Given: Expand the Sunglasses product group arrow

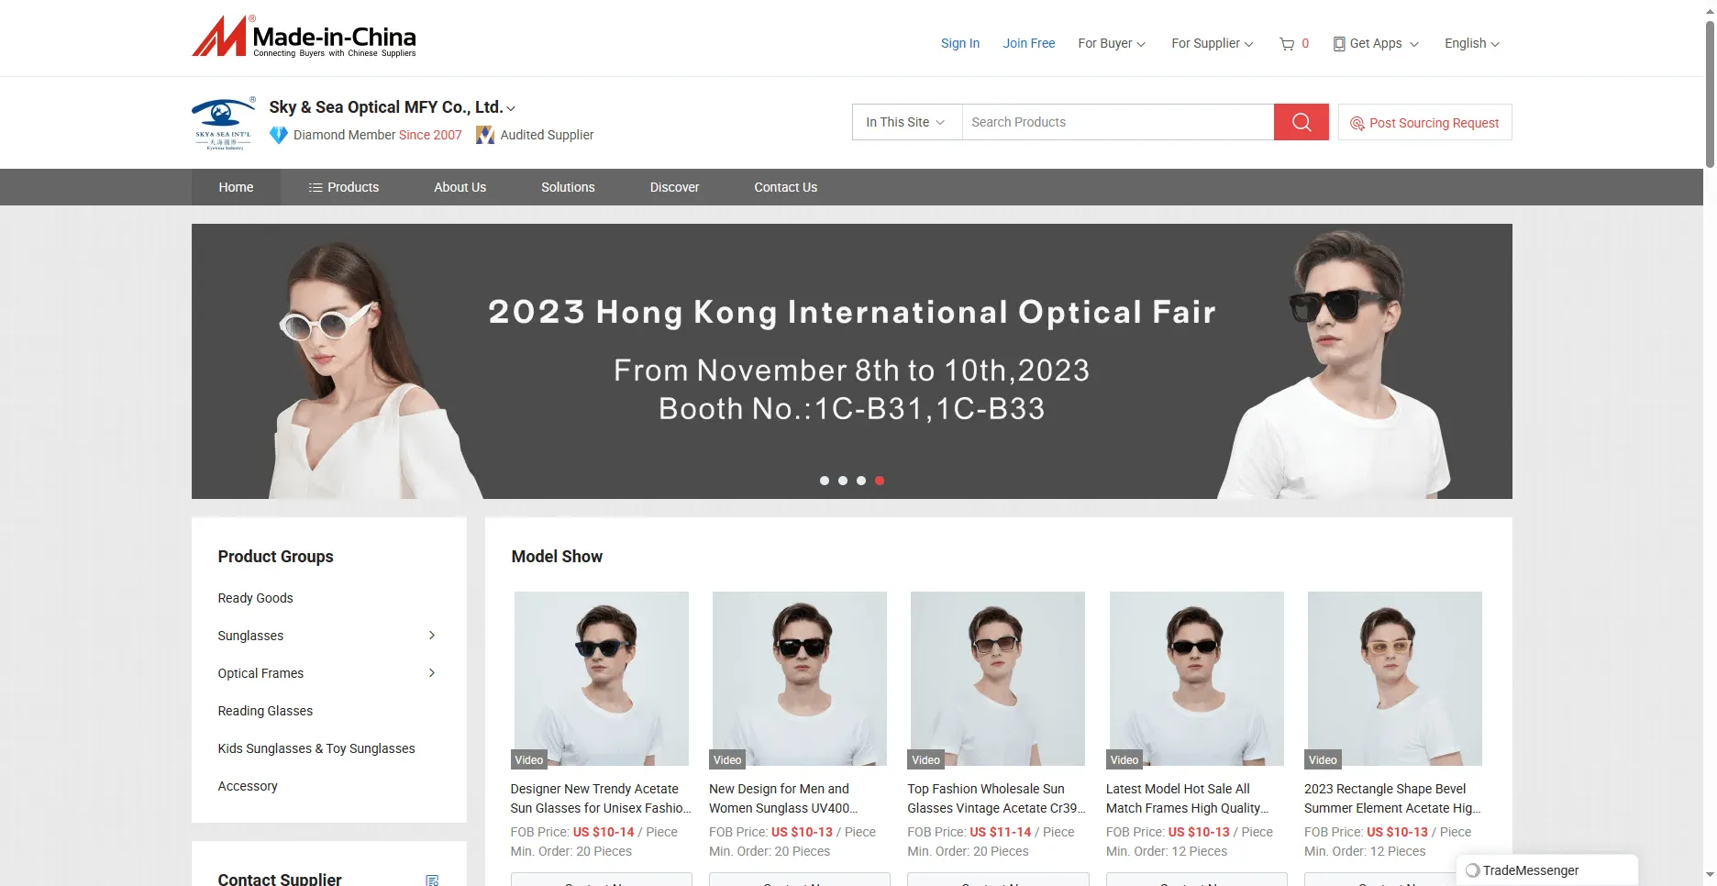Looking at the screenshot, I should pyautogui.click(x=432, y=636).
